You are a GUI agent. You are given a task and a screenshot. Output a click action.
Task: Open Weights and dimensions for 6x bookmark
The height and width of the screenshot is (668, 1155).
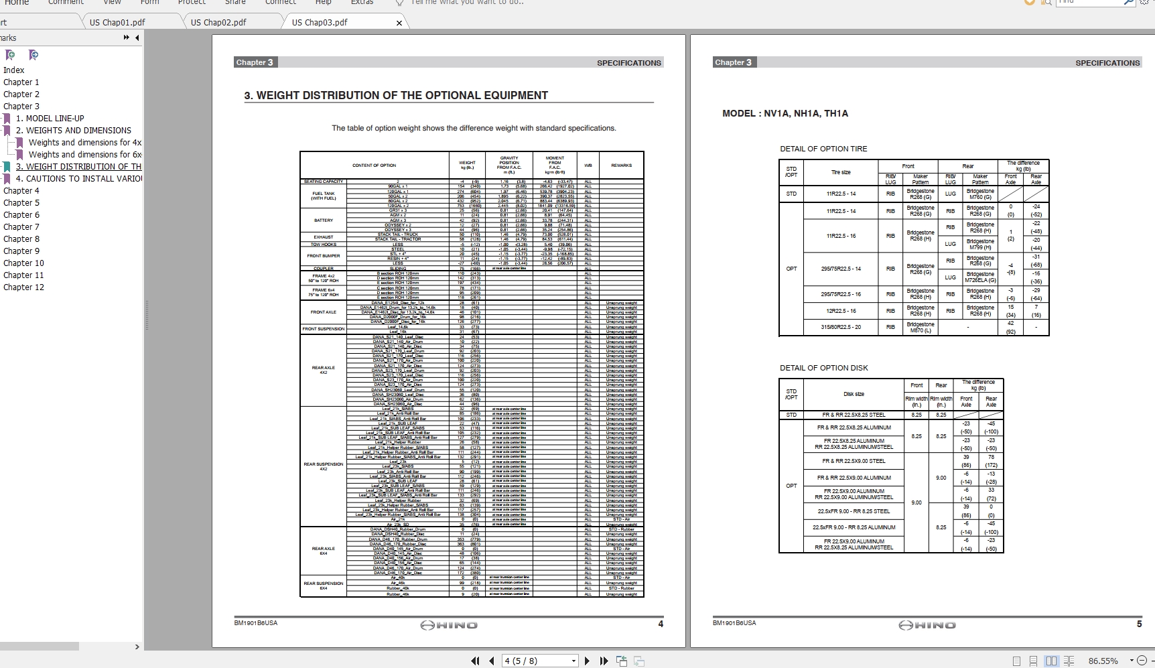(85, 155)
